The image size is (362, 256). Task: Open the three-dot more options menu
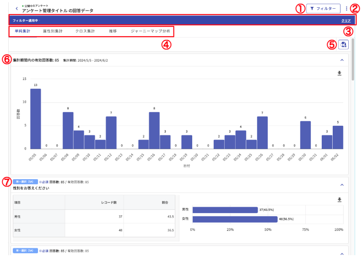(x=346, y=8)
